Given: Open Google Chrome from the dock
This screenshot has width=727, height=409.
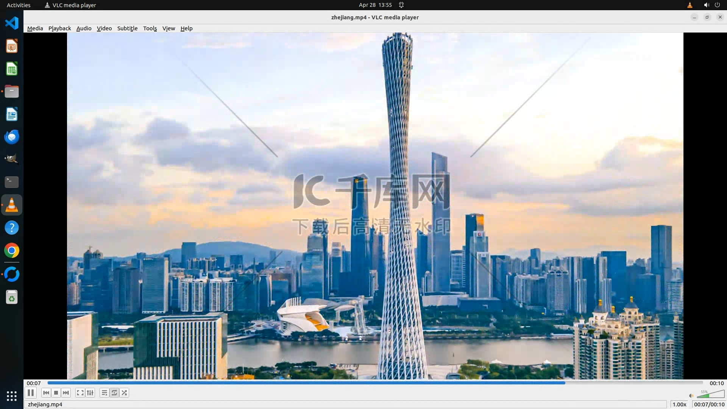Looking at the screenshot, I should [12, 251].
